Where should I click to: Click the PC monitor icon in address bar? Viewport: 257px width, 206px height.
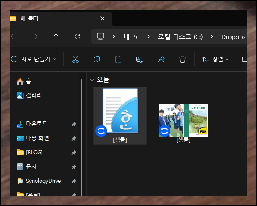[x=100, y=36]
